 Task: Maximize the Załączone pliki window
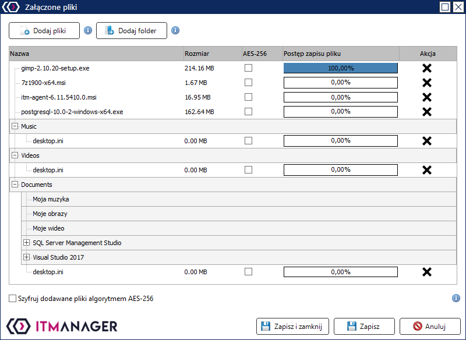[x=445, y=7]
